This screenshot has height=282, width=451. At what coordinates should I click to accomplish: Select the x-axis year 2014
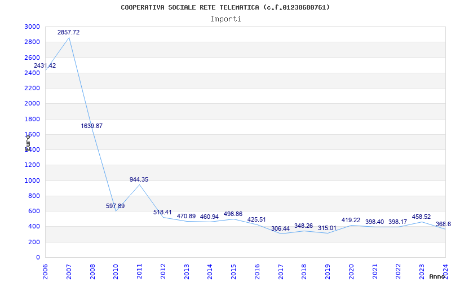click(x=210, y=272)
